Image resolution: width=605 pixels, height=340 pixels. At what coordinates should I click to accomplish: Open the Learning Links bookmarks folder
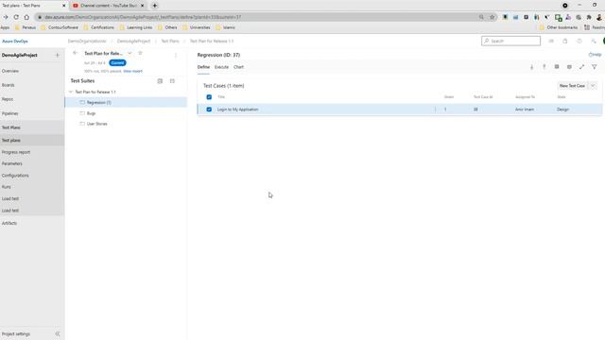136,27
